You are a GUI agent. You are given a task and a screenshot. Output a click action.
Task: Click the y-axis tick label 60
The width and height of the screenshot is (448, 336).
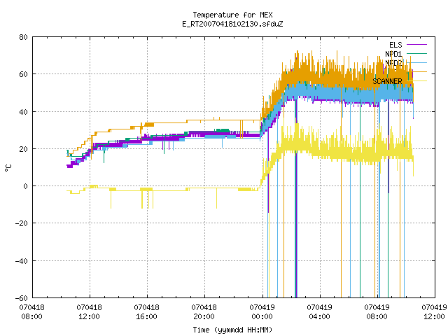[23, 74]
